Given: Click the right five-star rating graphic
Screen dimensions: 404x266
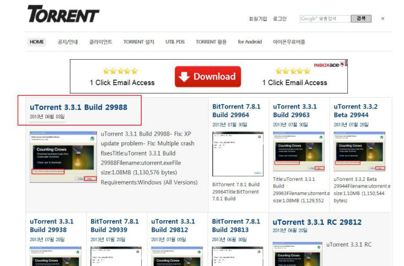Looking at the screenshot, I should point(293,71).
